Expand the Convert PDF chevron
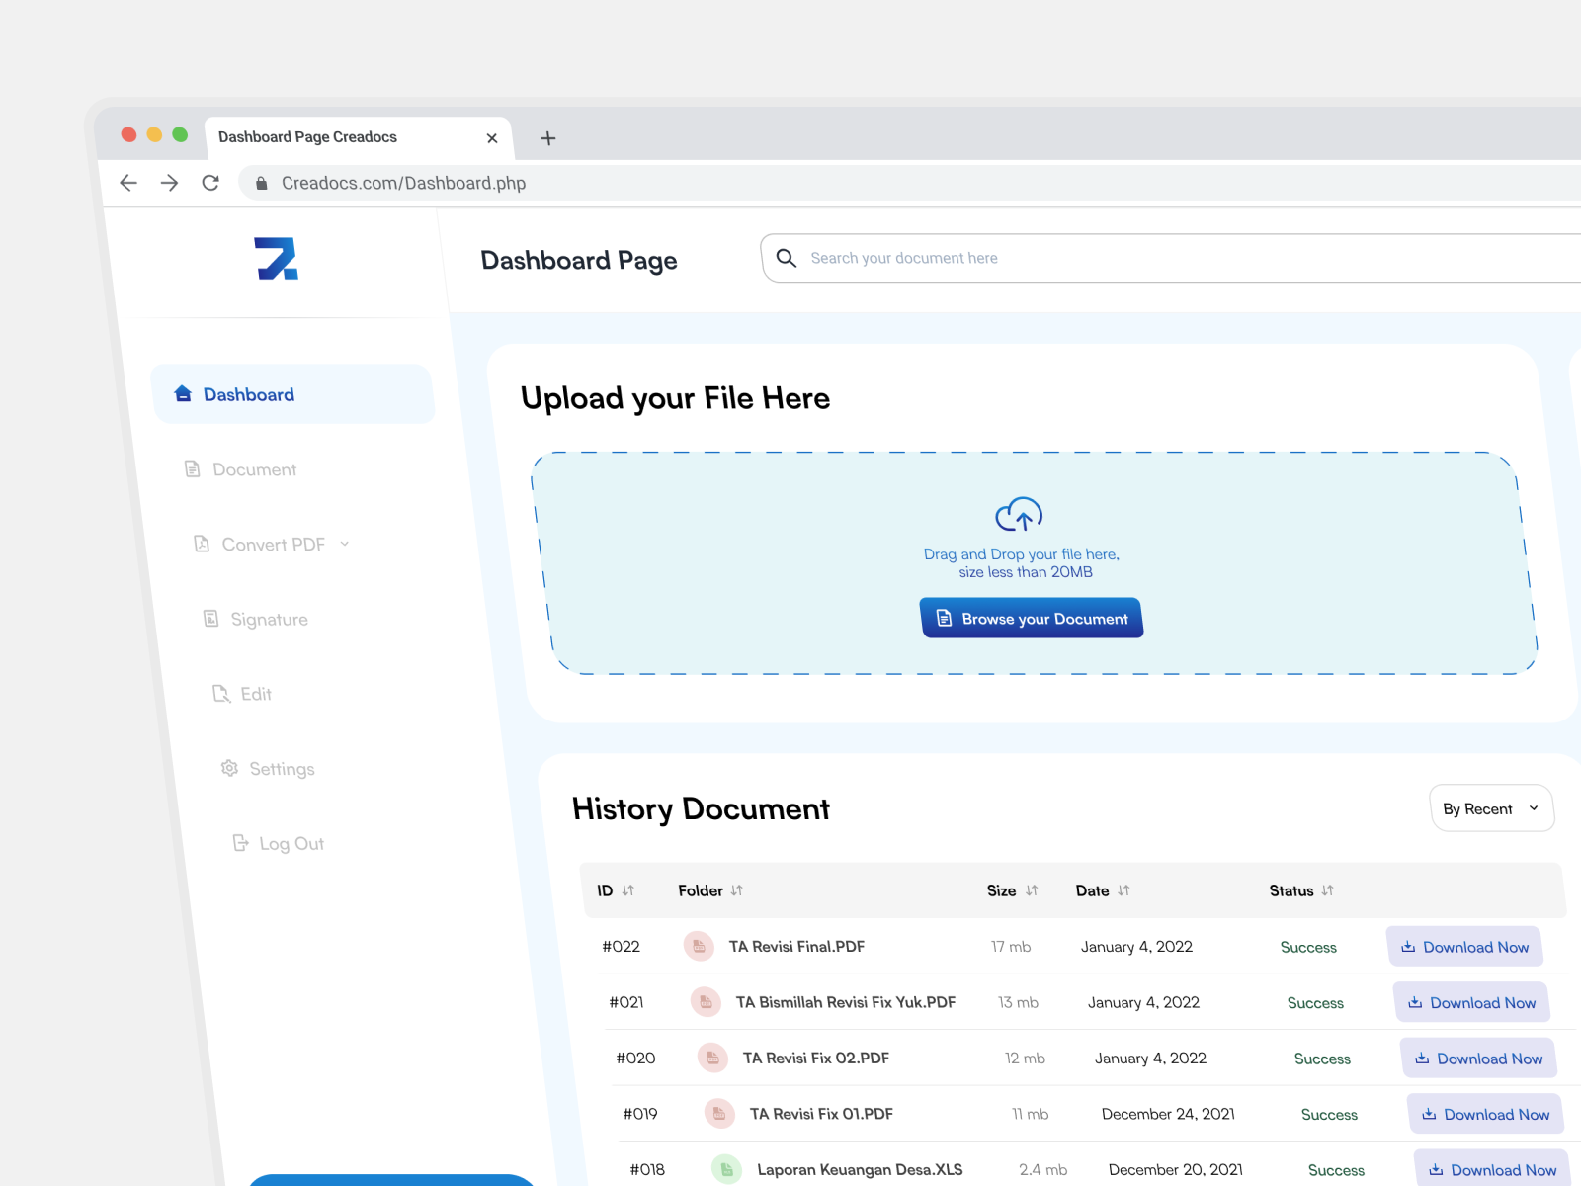The height and width of the screenshot is (1186, 1581). [344, 544]
